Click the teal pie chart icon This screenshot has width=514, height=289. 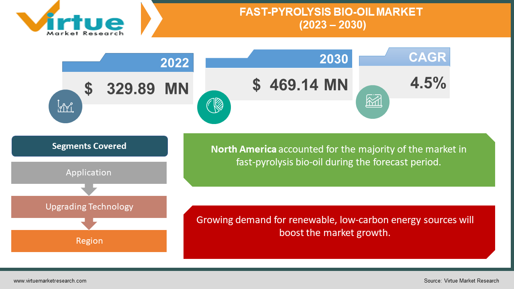click(214, 107)
